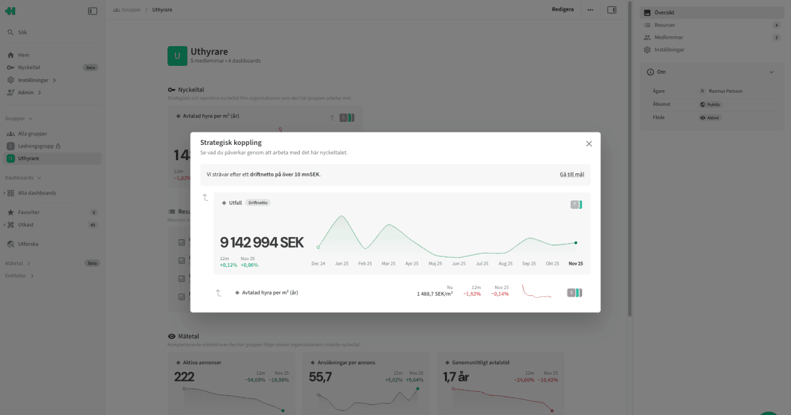This screenshot has height=415, width=791.
Task: Open search via the Sök magnifier icon
Action: [9, 32]
